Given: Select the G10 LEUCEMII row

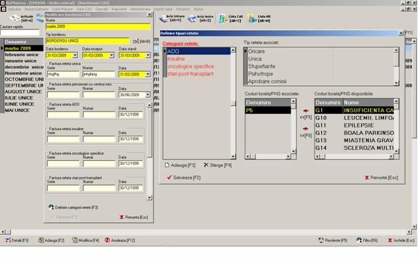Looking at the screenshot, I should tap(354, 117).
